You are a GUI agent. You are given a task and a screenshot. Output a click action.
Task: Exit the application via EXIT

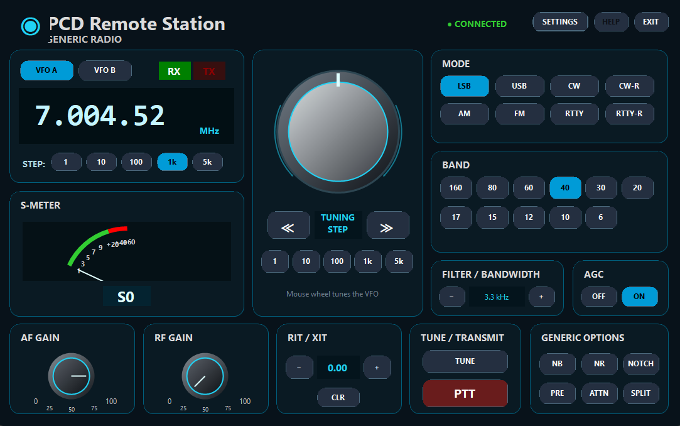[x=651, y=22]
